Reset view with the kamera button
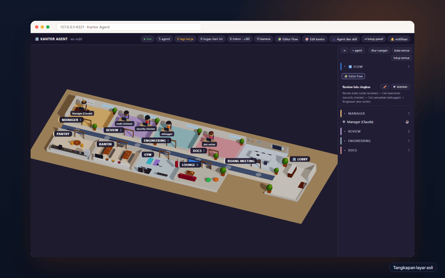The width and height of the screenshot is (445, 278). point(263,39)
